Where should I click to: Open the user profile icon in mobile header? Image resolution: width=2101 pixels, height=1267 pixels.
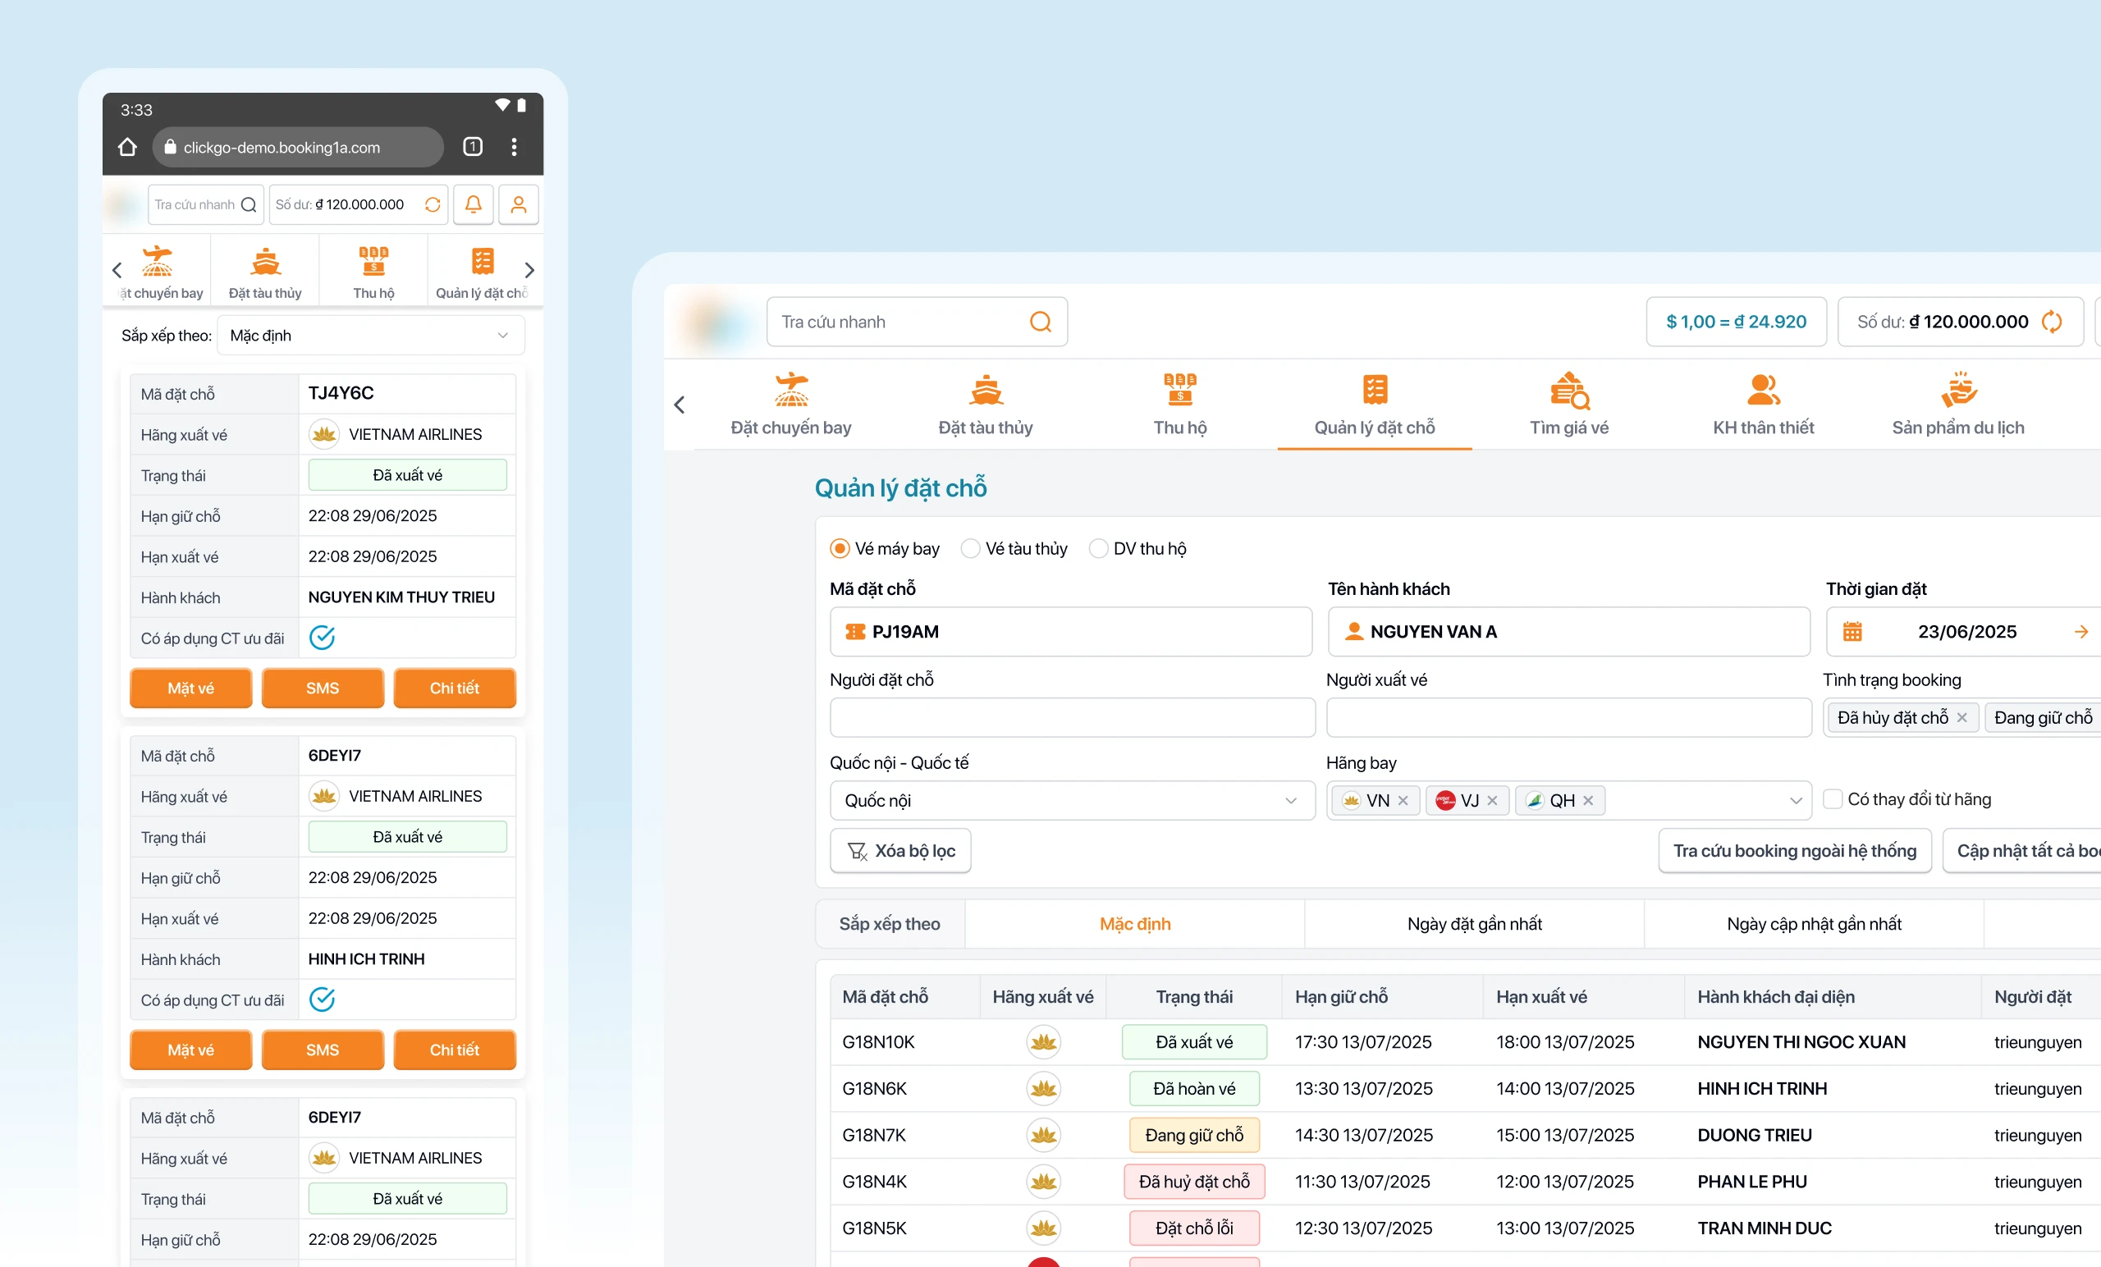click(519, 204)
